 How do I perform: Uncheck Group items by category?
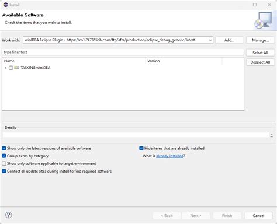pos(4,156)
